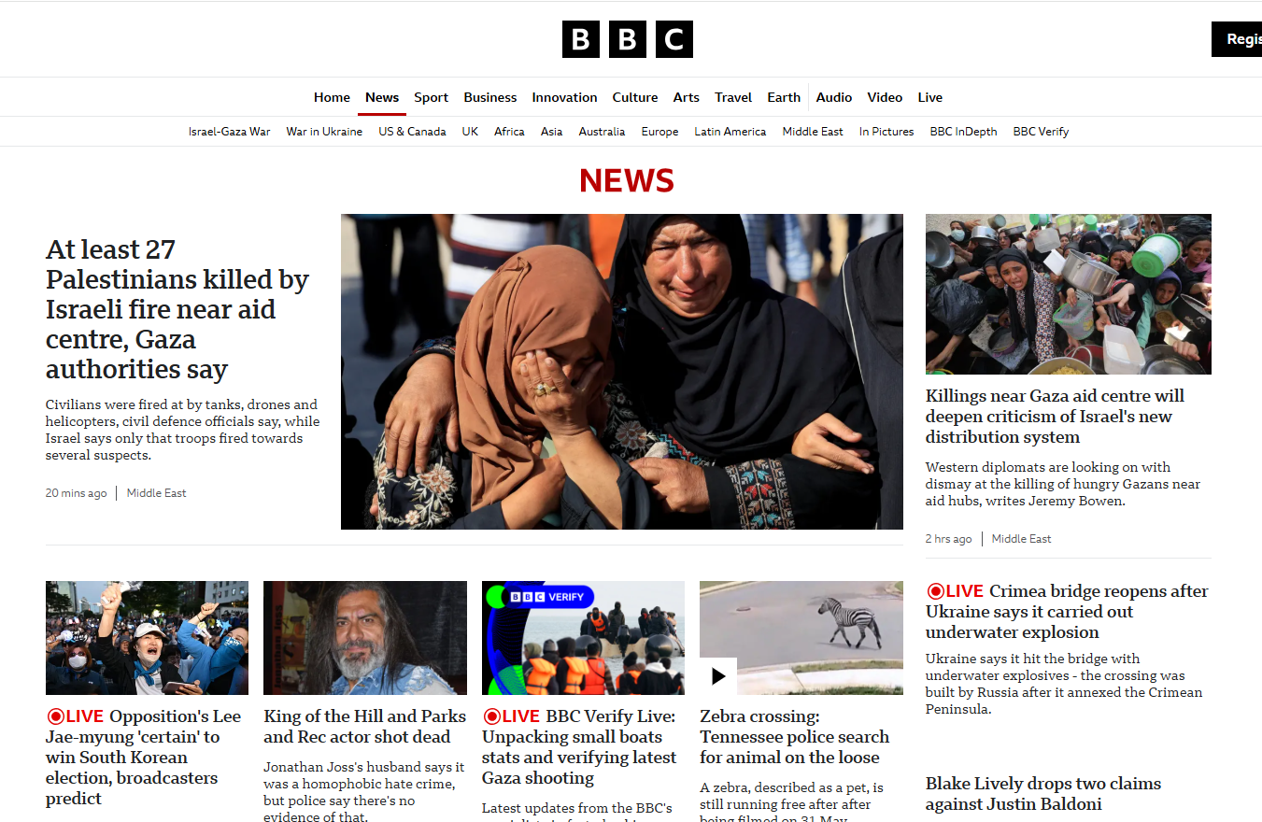Click '20 mins ago' timestamp
This screenshot has width=1262, height=822.
76,493
